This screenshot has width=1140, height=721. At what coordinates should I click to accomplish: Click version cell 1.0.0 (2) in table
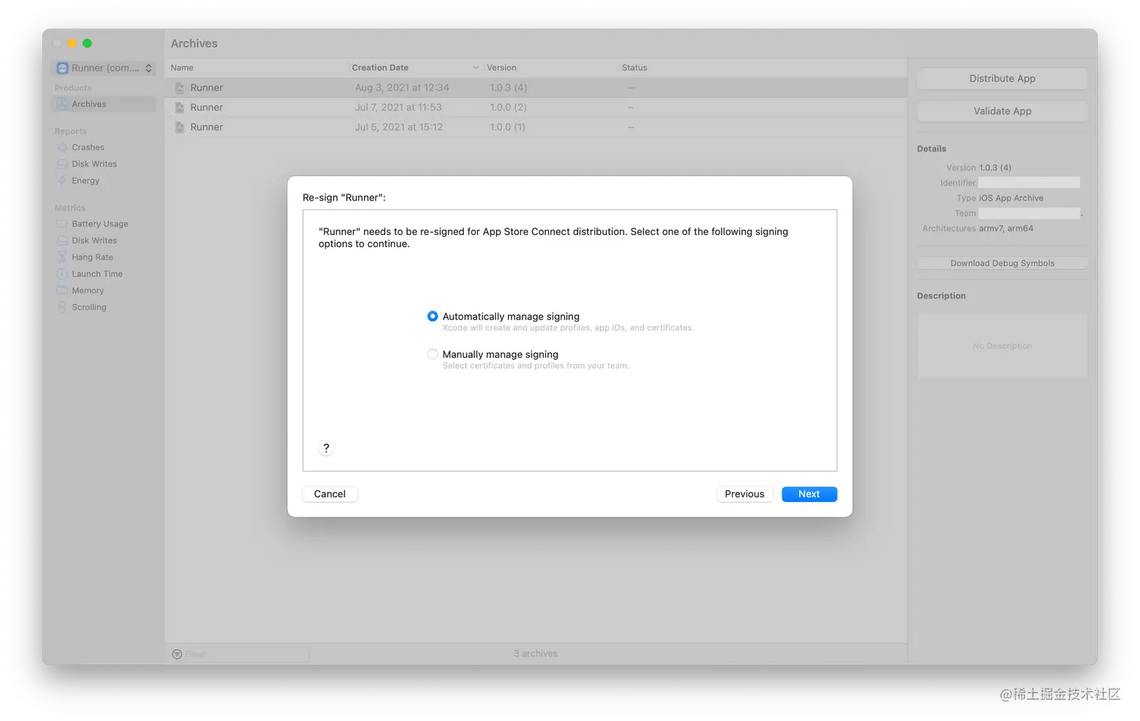508,107
